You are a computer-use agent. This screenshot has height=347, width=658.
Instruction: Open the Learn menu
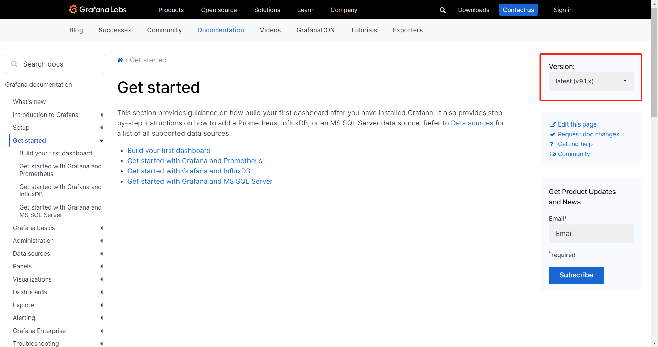(305, 10)
